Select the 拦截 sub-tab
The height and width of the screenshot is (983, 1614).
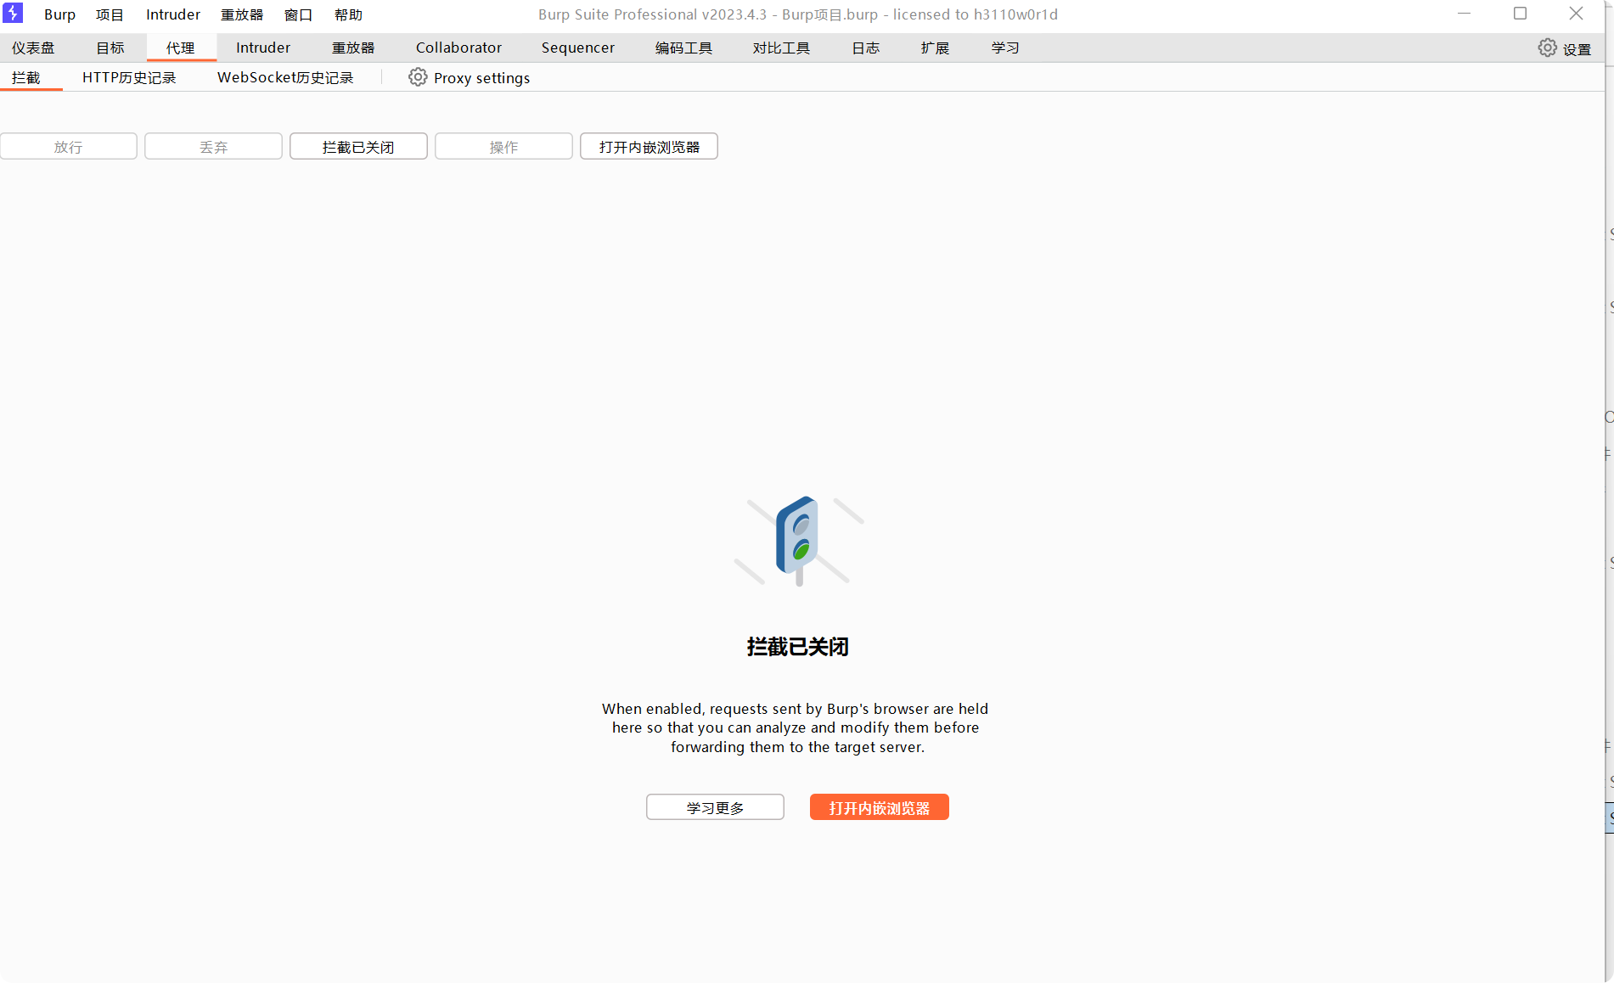pos(26,77)
